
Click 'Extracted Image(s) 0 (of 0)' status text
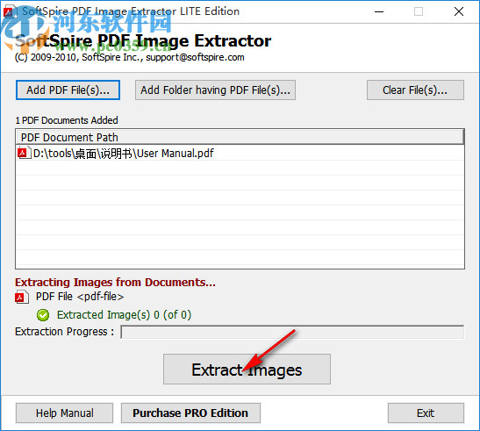(x=124, y=315)
